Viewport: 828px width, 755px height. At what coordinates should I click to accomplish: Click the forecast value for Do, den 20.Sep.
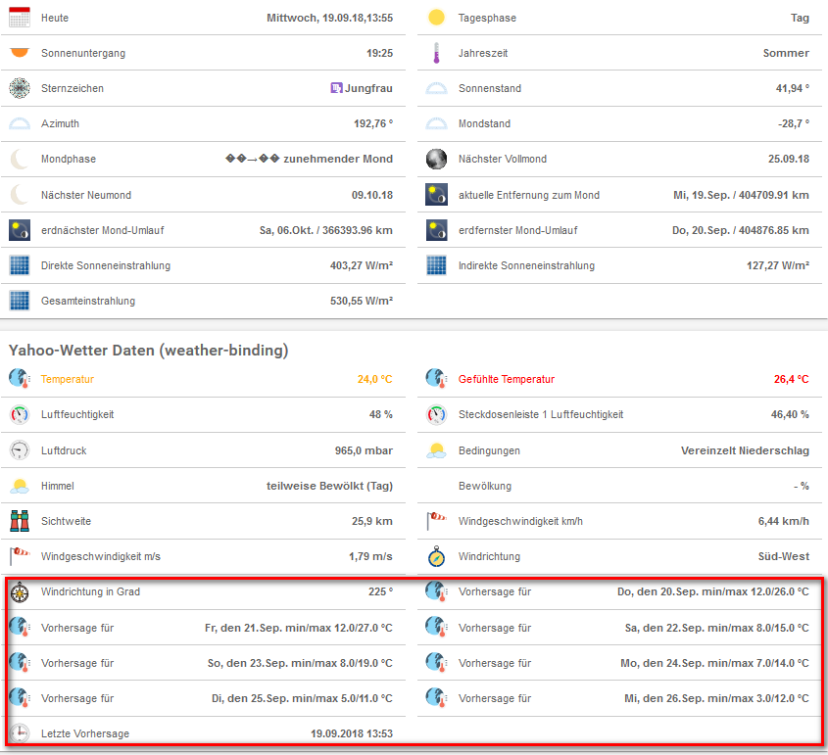click(x=712, y=592)
